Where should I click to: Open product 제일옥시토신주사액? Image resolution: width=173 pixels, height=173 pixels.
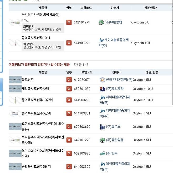click(35, 89)
